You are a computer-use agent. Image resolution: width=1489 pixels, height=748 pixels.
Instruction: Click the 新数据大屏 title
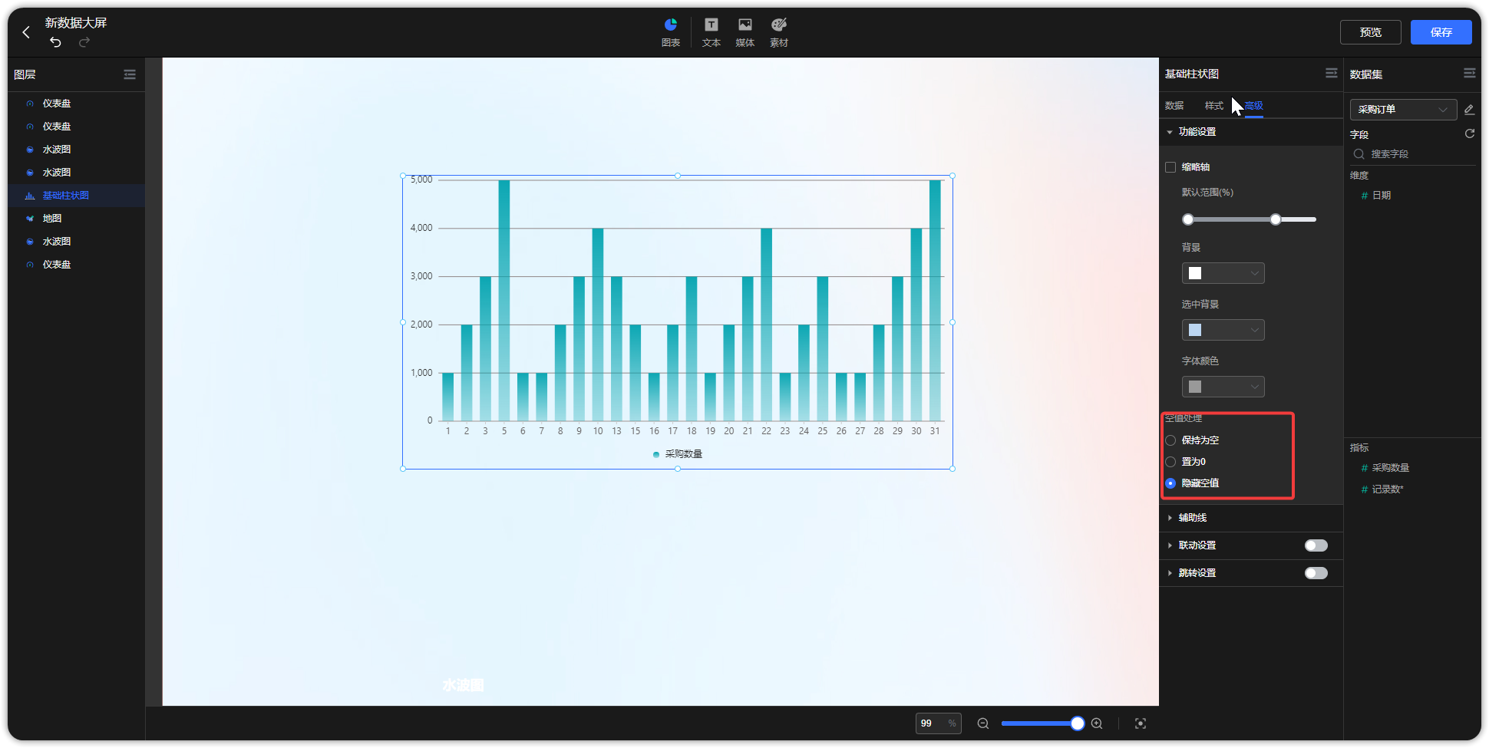[x=76, y=23]
